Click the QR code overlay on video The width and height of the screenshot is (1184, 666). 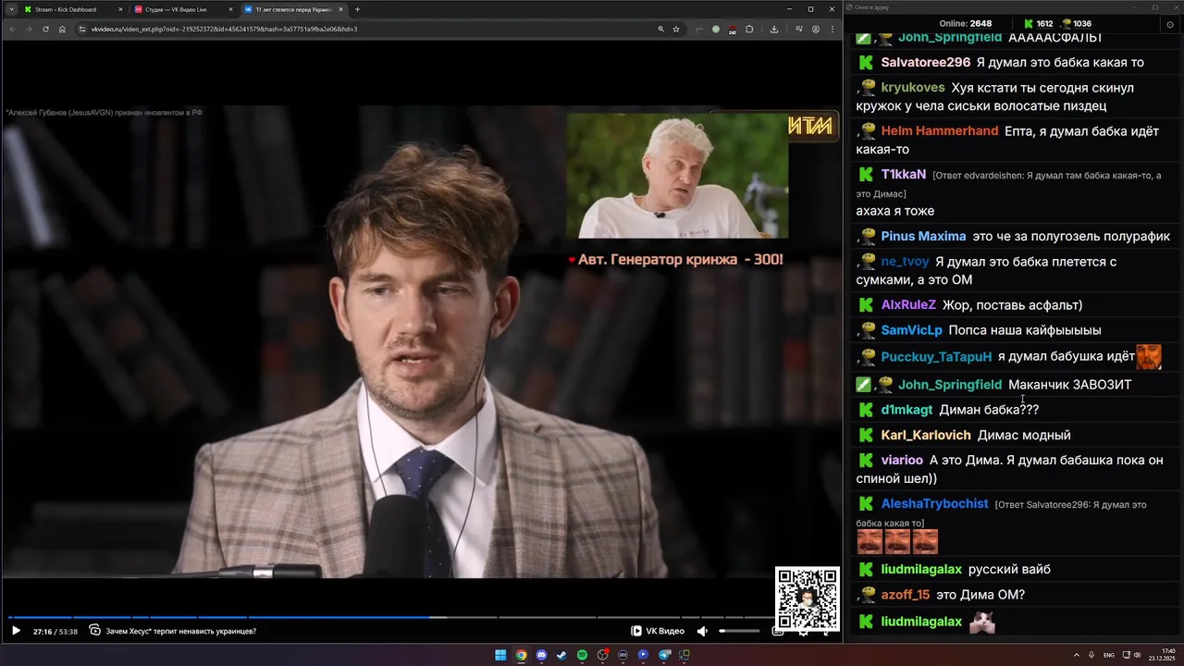pyautogui.click(x=807, y=599)
